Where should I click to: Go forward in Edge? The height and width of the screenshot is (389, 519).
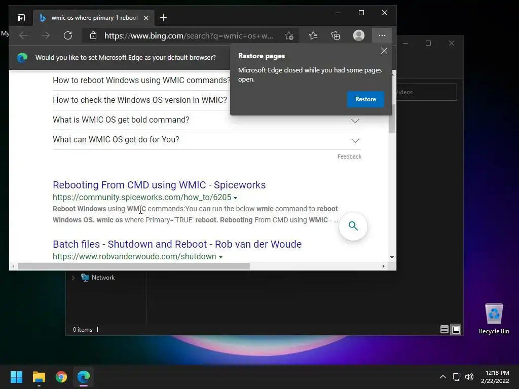coord(46,35)
